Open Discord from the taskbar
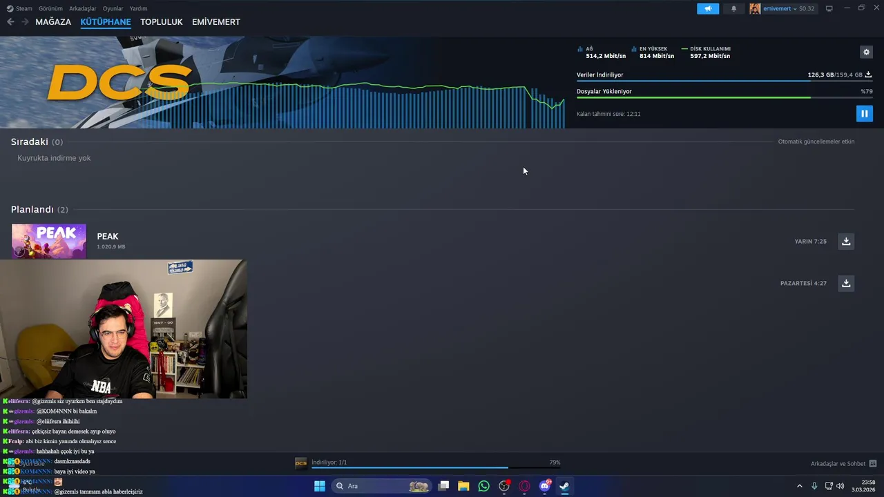Viewport: 884px width, 497px height. 544,486
